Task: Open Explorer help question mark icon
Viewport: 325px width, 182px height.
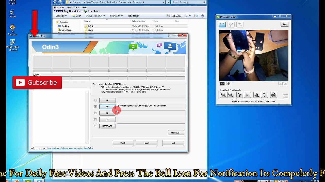Action: pyautogui.click(x=202, y=16)
